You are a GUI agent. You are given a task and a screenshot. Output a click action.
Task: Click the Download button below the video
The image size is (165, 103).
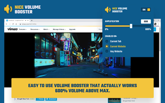coord(51,99)
